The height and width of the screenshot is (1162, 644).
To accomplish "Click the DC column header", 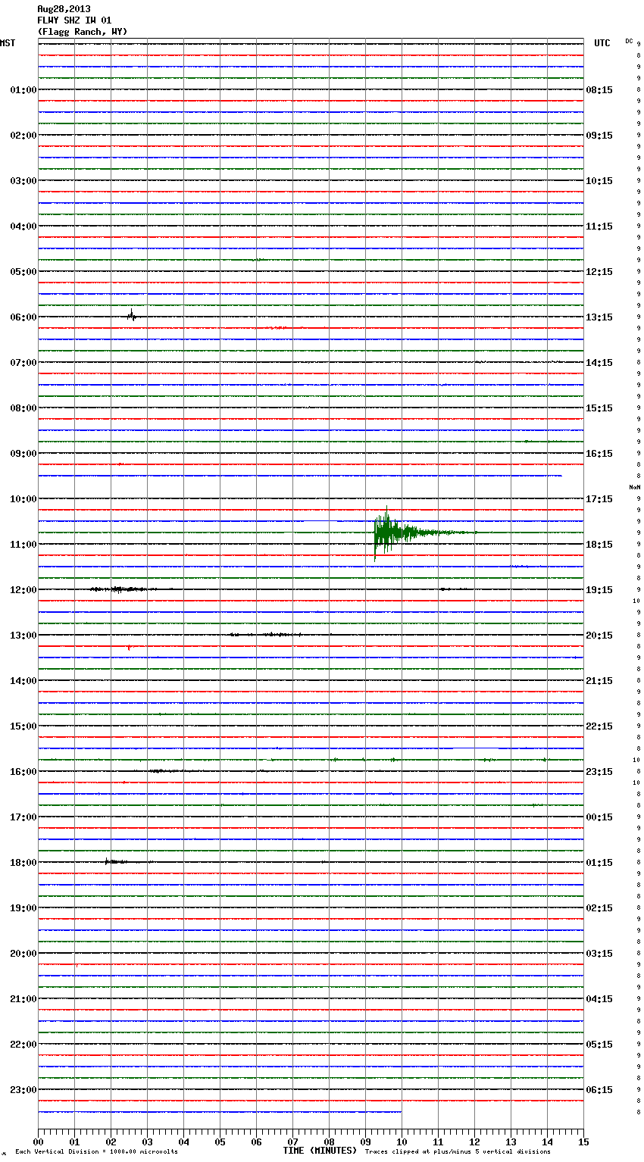I will [629, 41].
